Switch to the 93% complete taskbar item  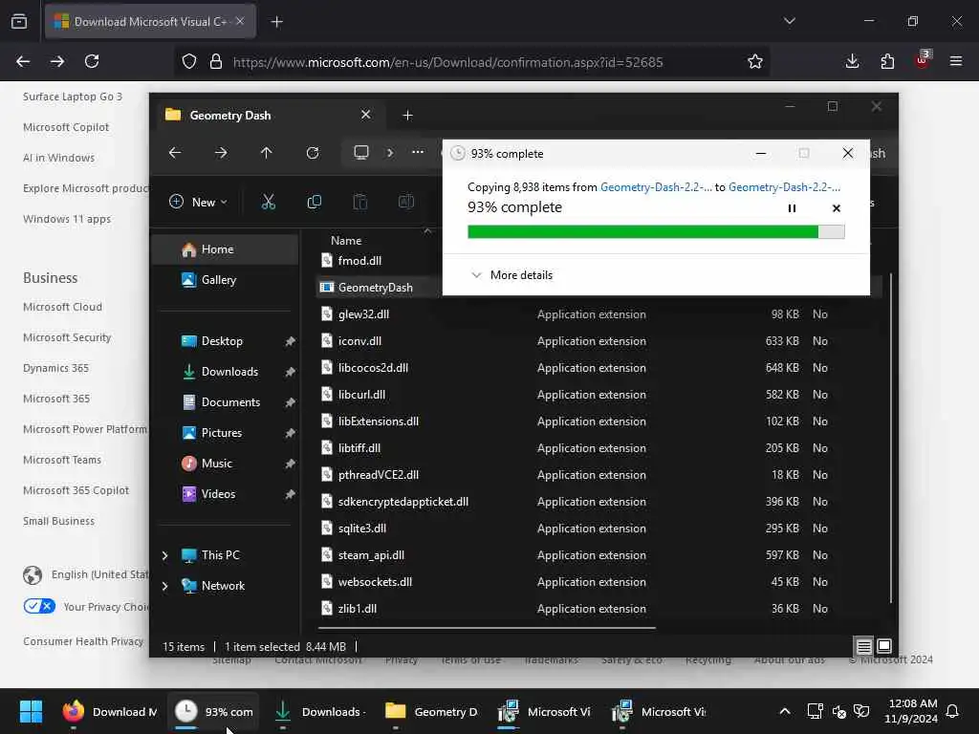tap(213, 711)
